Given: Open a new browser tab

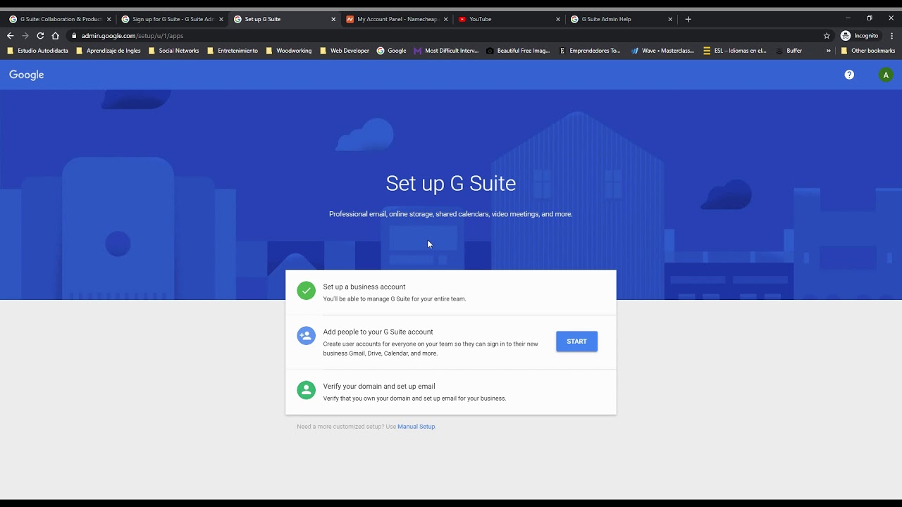Looking at the screenshot, I should [688, 19].
